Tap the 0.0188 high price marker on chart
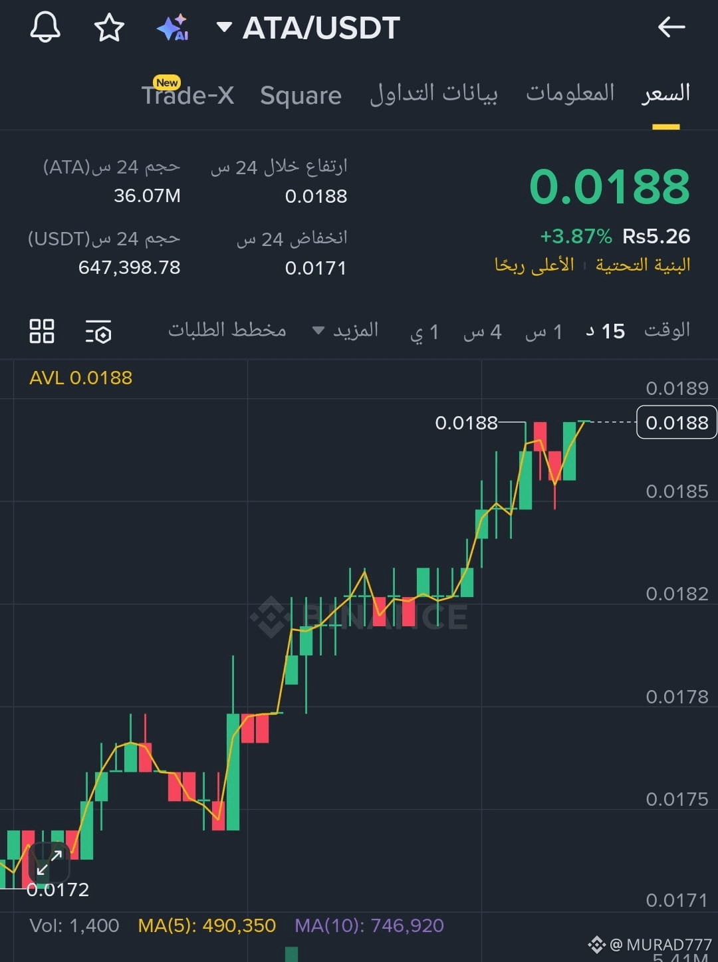 tap(466, 423)
